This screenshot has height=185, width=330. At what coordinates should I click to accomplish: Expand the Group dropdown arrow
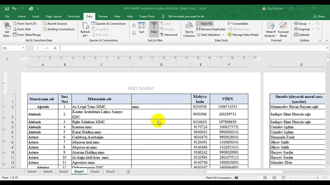[309, 24]
